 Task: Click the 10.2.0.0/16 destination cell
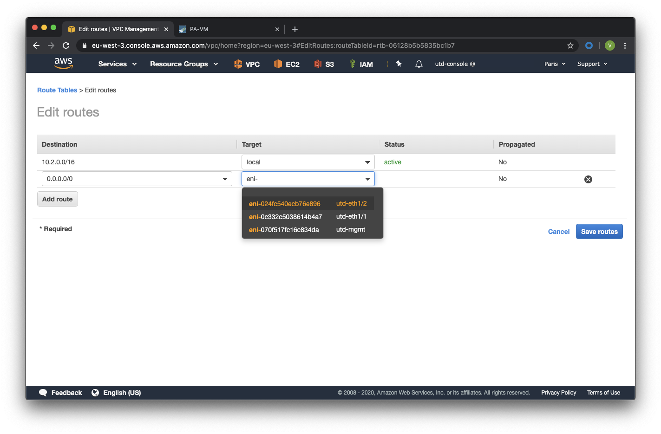click(x=58, y=162)
